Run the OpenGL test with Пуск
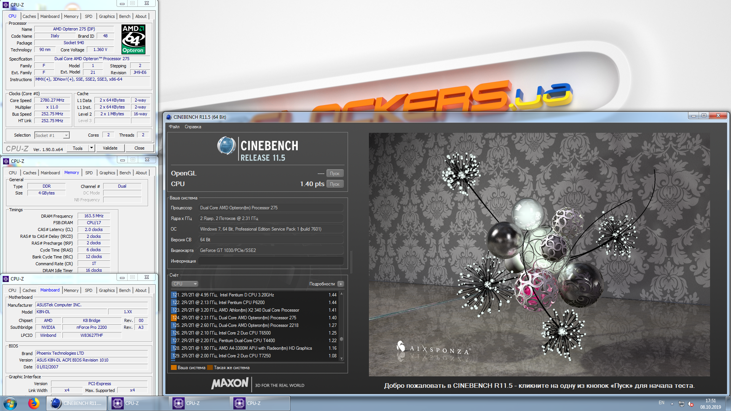Image resolution: width=731 pixels, height=411 pixels. click(335, 173)
